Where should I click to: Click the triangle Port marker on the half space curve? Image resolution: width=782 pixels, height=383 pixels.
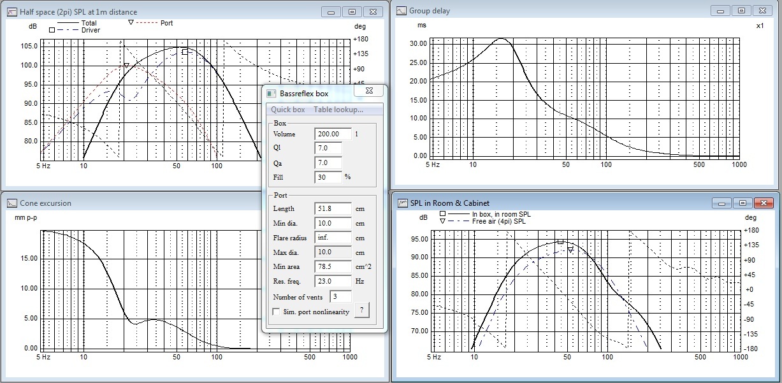(x=126, y=66)
